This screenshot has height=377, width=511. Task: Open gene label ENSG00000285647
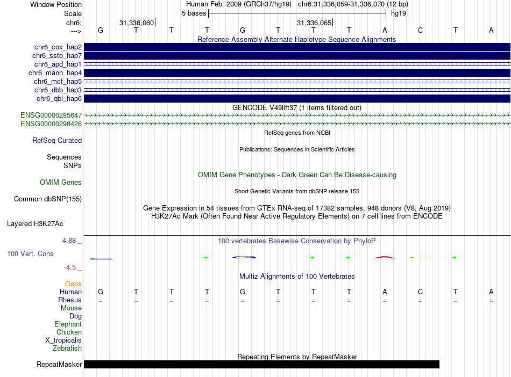pyautogui.click(x=51, y=115)
